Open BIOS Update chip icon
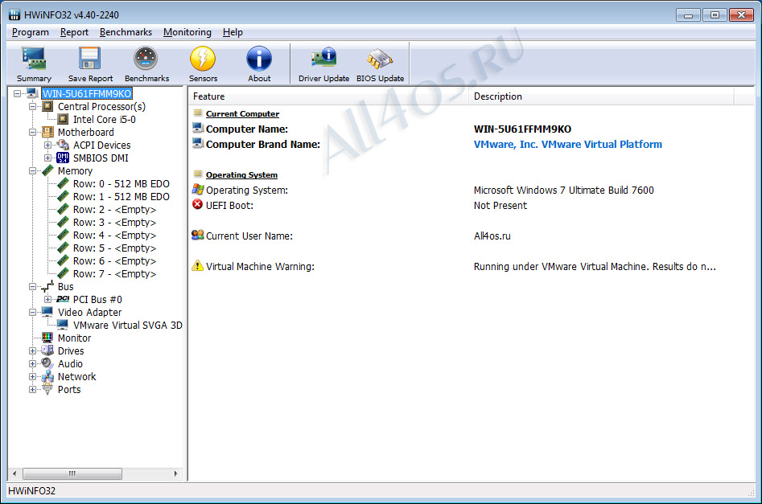 [380, 59]
